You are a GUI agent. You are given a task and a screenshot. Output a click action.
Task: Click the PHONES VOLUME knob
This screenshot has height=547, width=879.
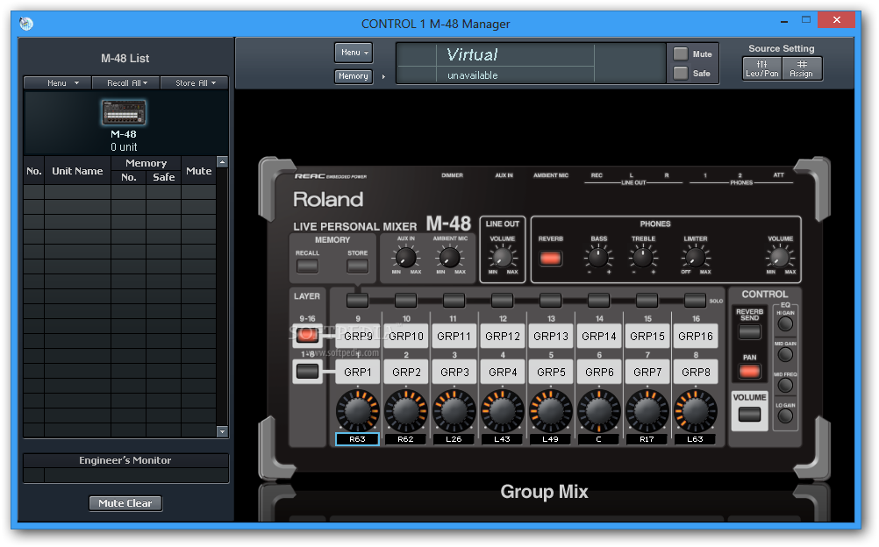(780, 258)
